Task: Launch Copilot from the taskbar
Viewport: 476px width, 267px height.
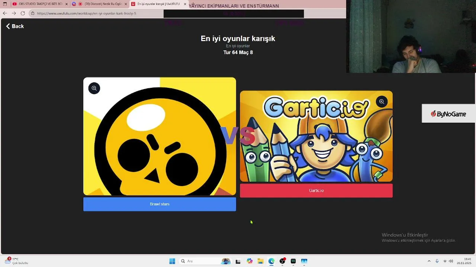Action: 250,261
